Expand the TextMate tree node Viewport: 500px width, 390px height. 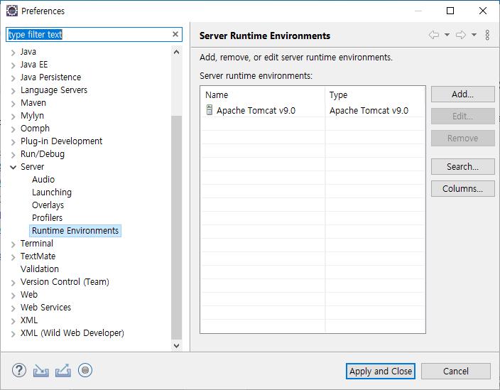(13, 257)
